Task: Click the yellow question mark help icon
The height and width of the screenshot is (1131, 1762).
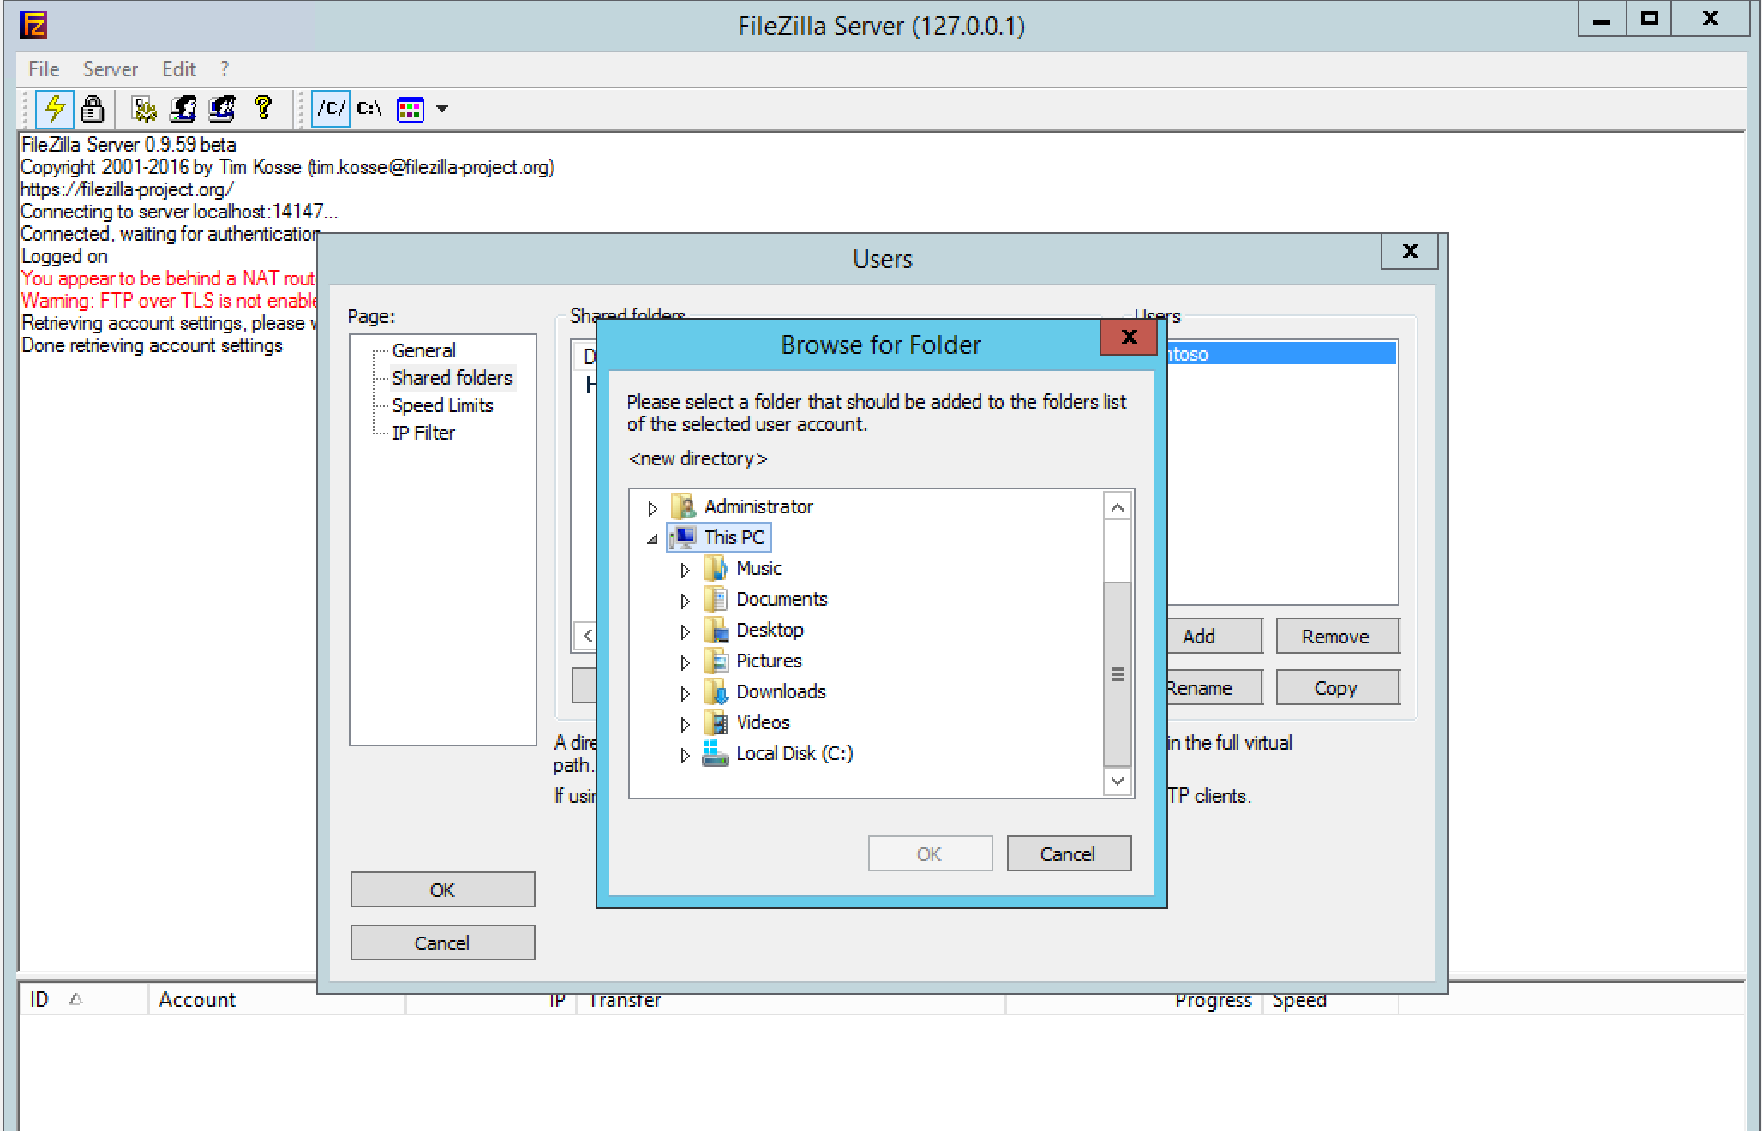Action: click(x=263, y=109)
